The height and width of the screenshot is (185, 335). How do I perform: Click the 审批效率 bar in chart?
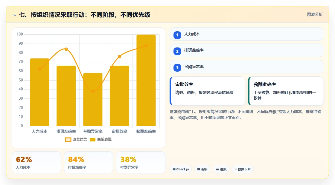[119, 96]
